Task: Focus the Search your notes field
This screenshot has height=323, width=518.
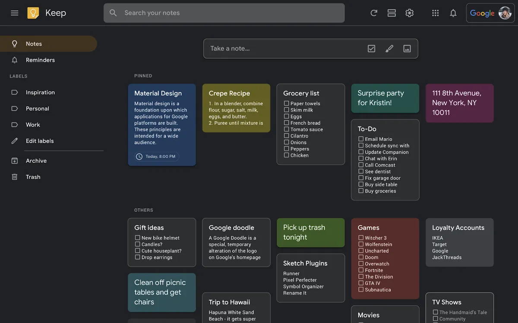Action: tap(224, 13)
